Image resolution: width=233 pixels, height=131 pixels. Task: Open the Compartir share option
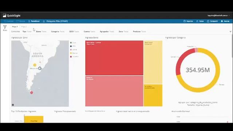pyautogui.click(x=212, y=21)
